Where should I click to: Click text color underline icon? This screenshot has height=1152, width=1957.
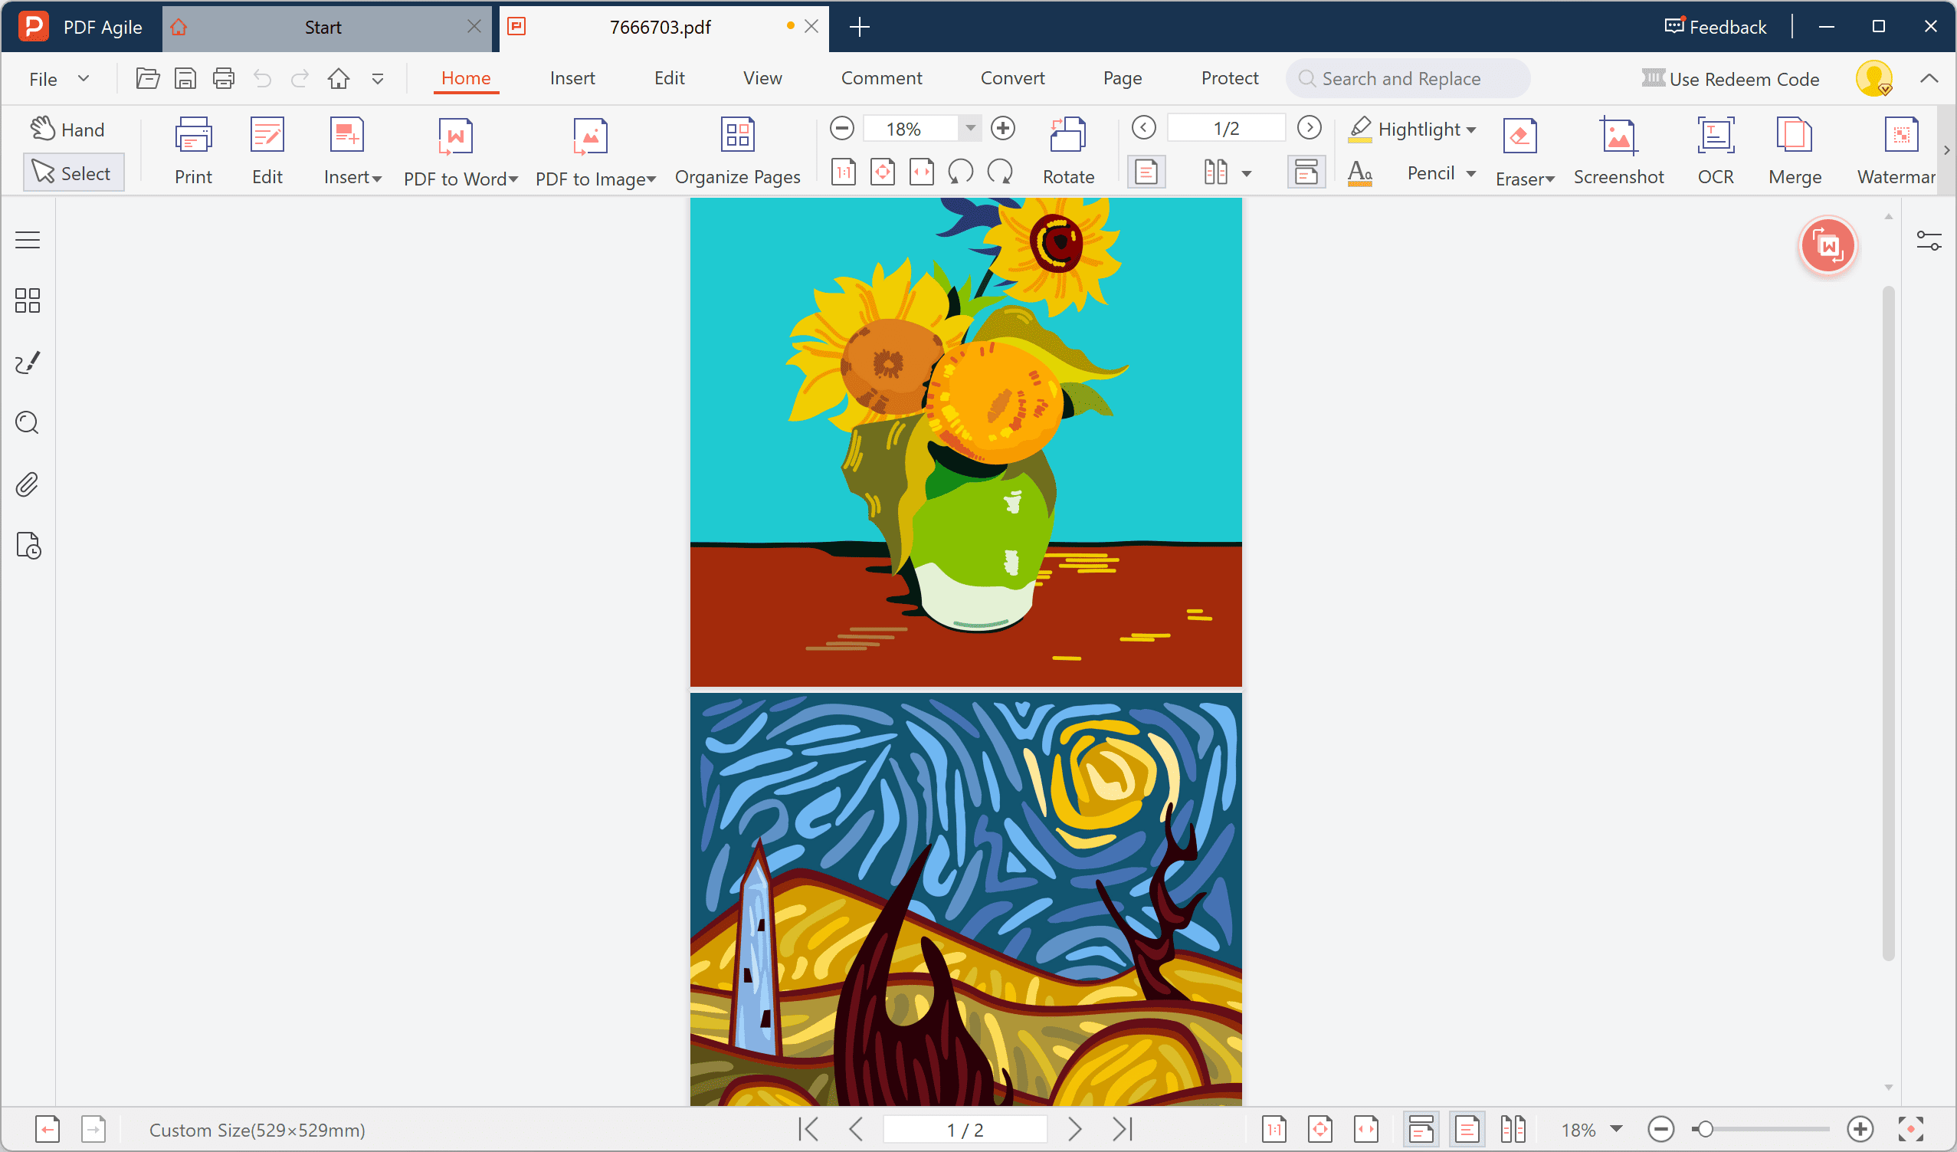coord(1360,172)
